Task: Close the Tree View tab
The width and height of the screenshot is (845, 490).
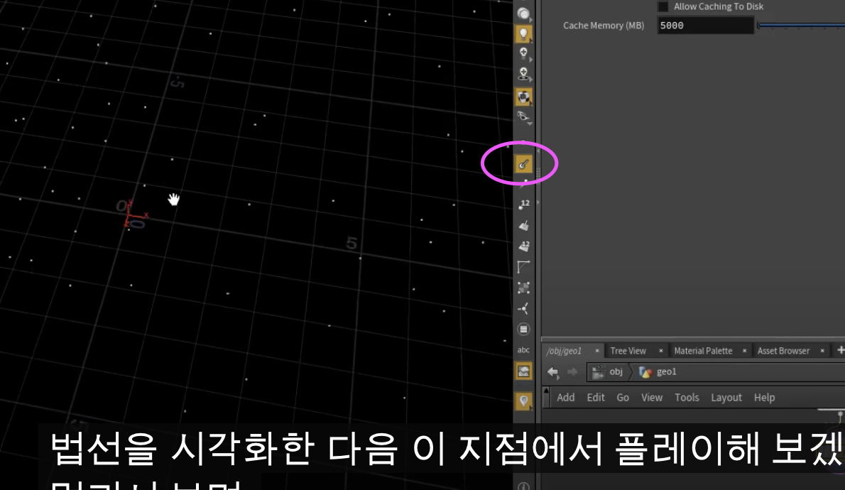Action: tap(660, 351)
